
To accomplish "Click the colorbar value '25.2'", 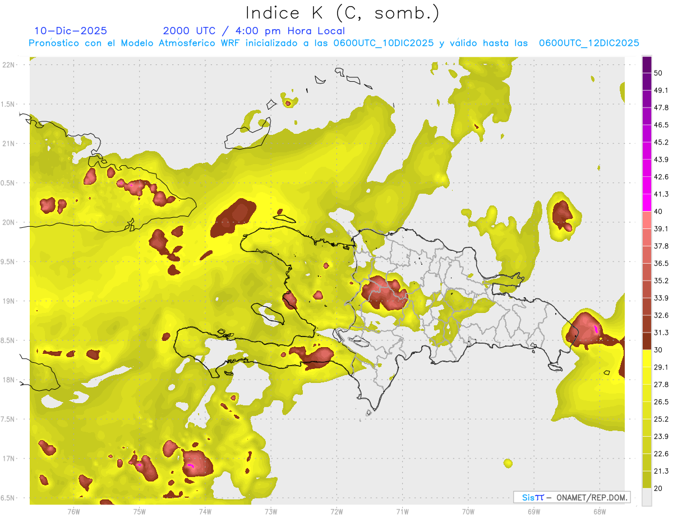I will [x=661, y=419].
